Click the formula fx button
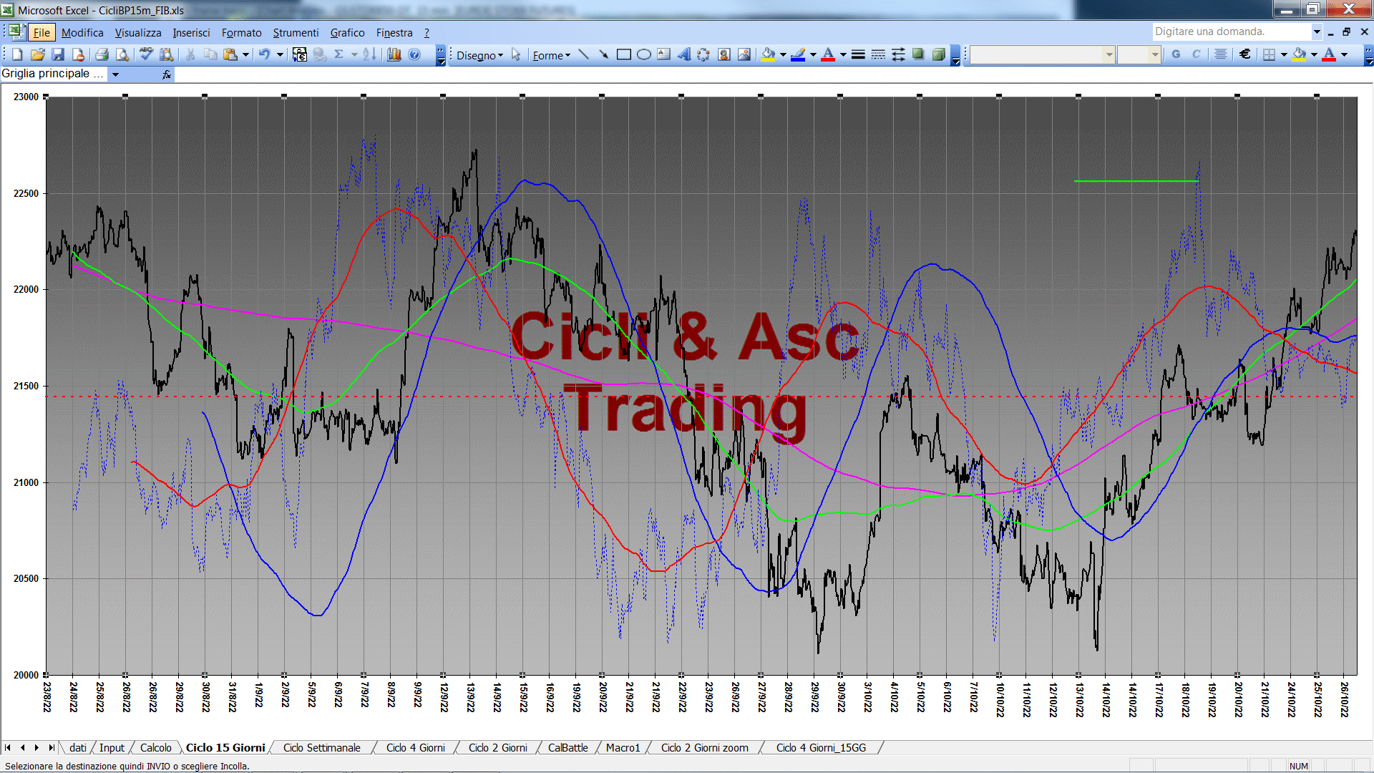 point(167,74)
